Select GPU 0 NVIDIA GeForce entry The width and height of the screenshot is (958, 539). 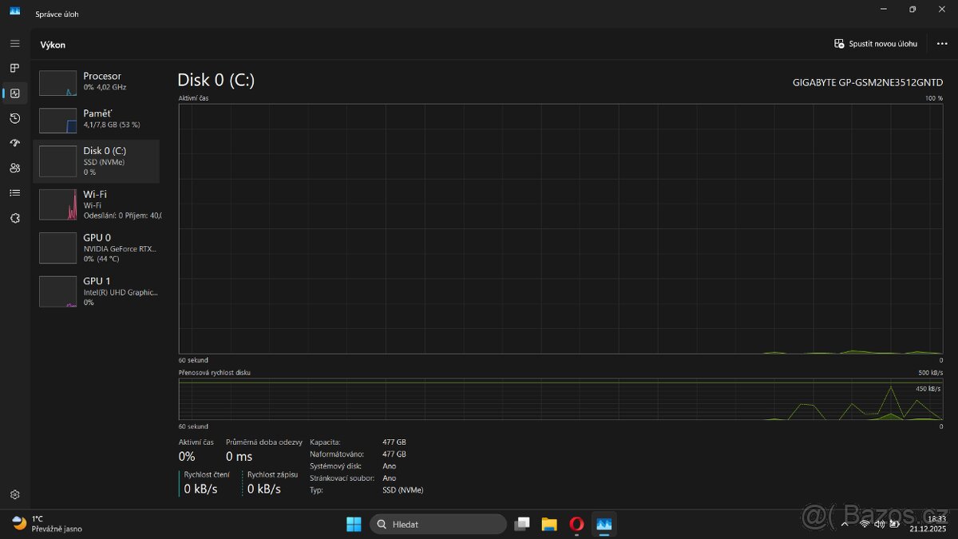click(x=96, y=248)
